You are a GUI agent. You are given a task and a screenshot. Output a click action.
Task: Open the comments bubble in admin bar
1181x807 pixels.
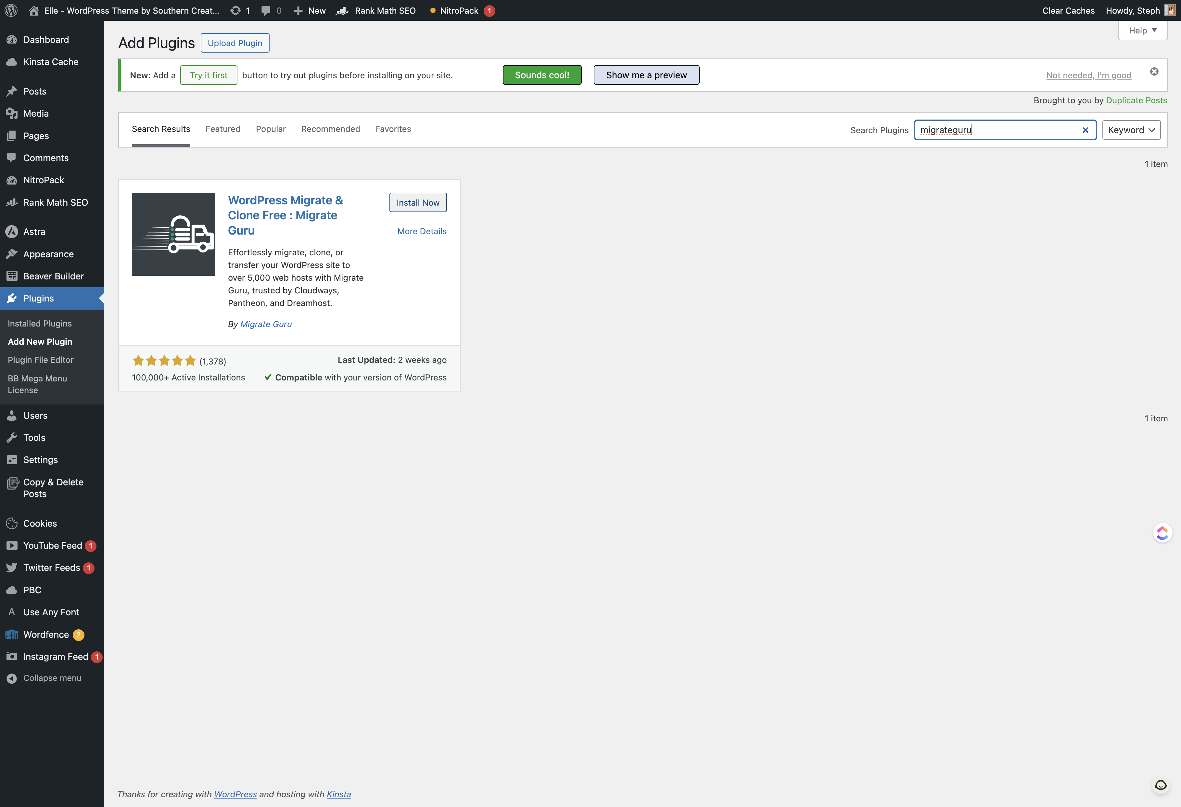coord(265,11)
